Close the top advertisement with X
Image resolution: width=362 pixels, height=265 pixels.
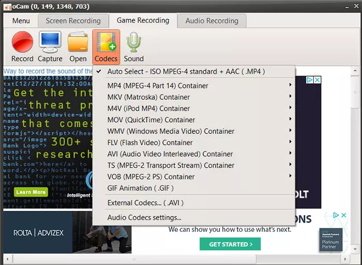(317, 80)
